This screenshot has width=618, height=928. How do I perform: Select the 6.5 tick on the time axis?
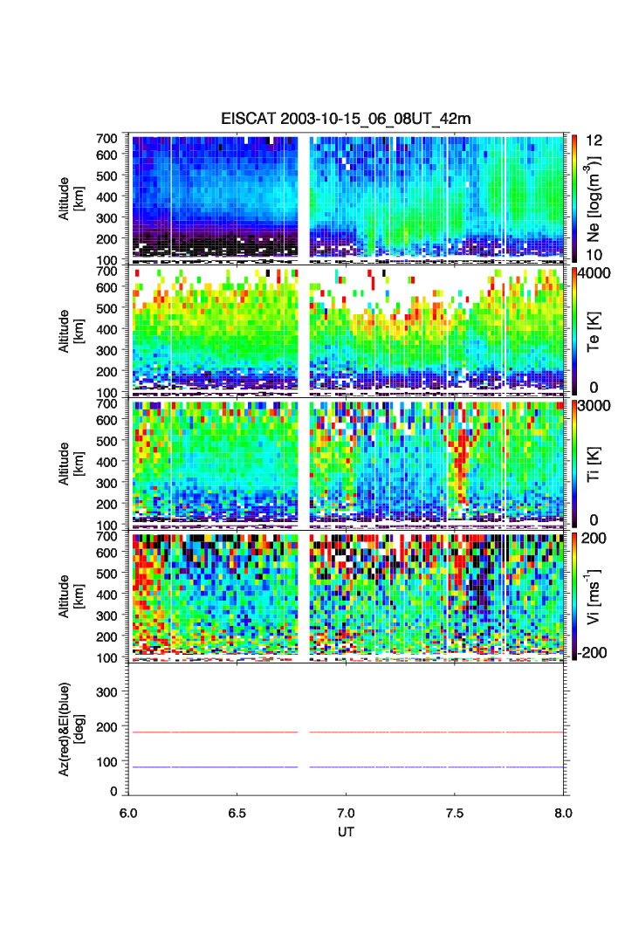[x=237, y=812]
